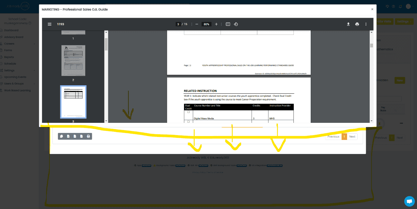Click the yellow New button in background page
Image resolution: width=417 pixels, height=209 pixels.
[400, 80]
